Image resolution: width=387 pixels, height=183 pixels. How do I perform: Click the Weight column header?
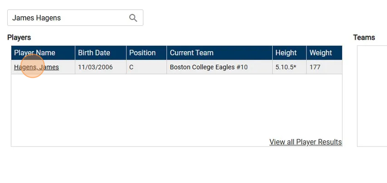(x=320, y=53)
